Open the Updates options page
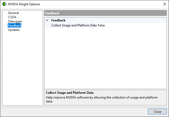The height and width of the screenshot is (117, 169). (x=14, y=30)
